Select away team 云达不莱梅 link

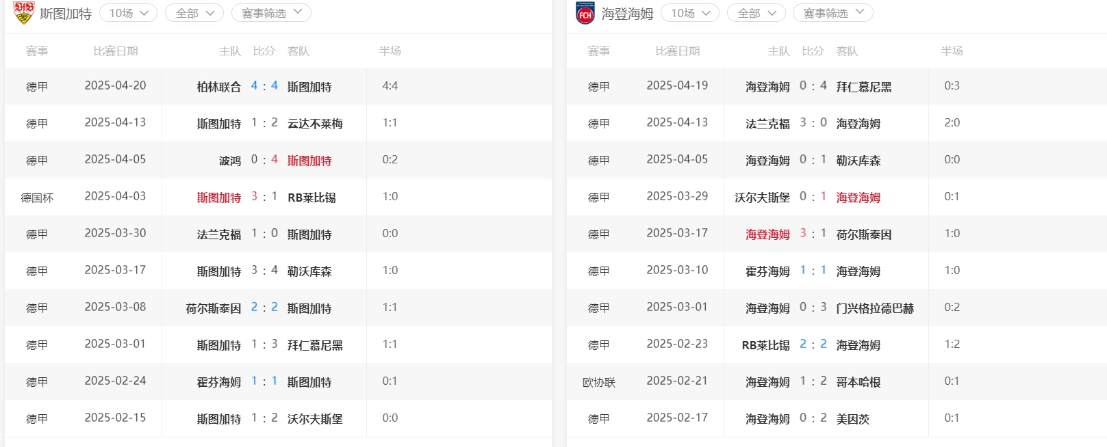(315, 124)
